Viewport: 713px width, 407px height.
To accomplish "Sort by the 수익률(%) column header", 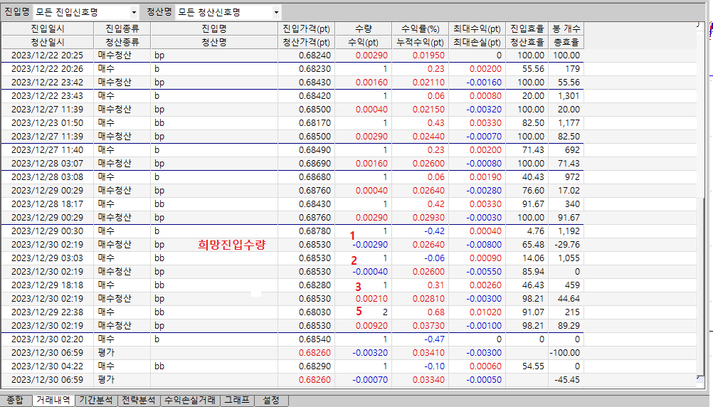I will point(420,28).
